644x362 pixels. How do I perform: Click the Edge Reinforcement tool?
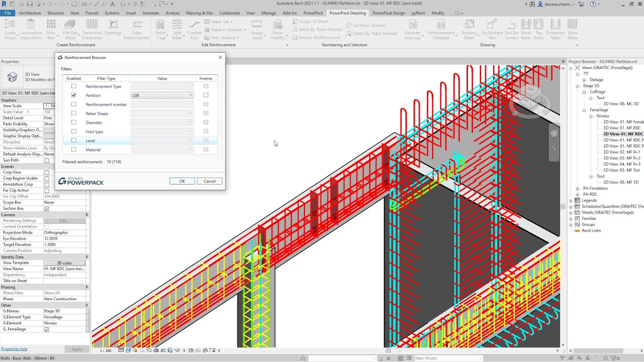coord(136,29)
